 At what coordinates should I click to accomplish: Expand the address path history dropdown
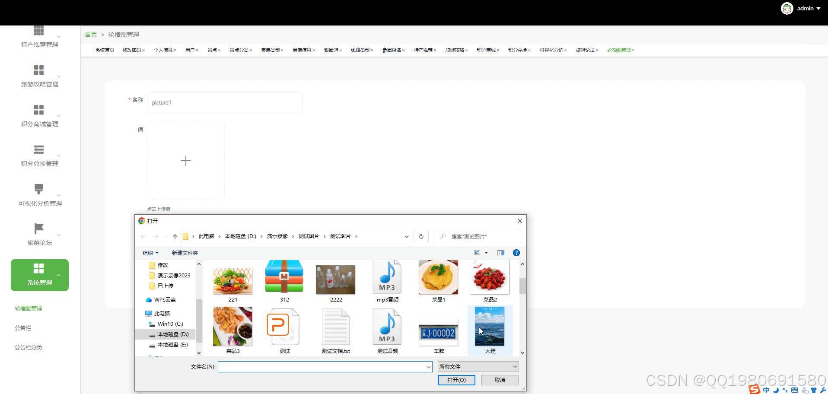point(407,236)
